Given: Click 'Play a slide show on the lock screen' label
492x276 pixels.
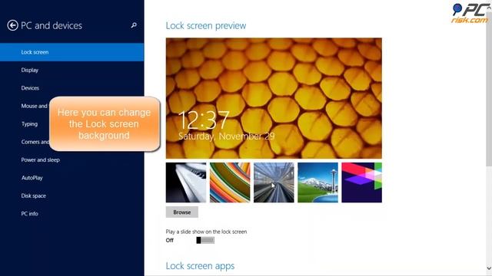Looking at the screenshot, I should pyautogui.click(x=206, y=232).
